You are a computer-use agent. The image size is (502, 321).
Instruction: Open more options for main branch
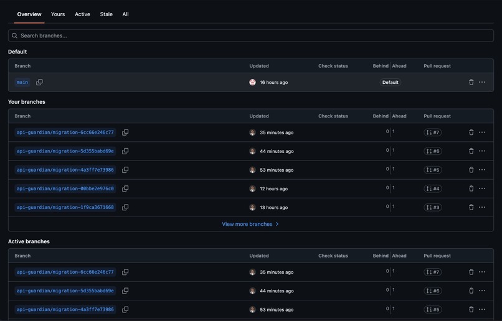click(482, 82)
